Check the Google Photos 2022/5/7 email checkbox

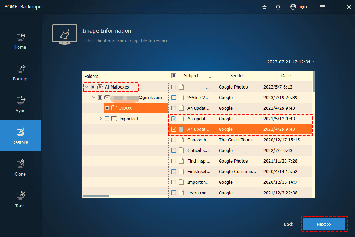pyautogui.click(x=174, y=87)
